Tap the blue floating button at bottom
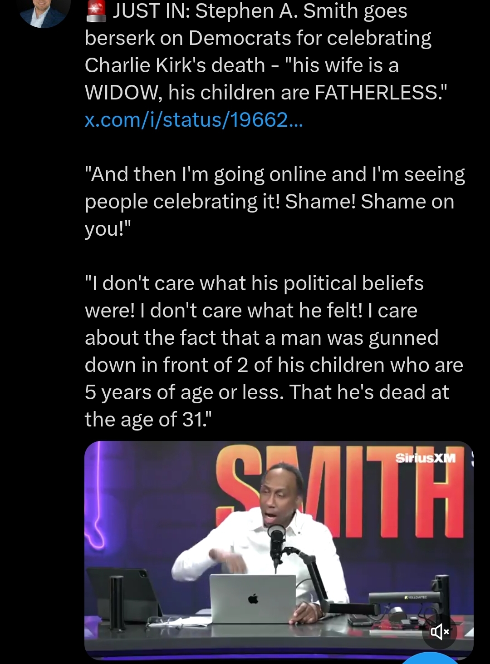The image size is (490, 664). (430, 659)
